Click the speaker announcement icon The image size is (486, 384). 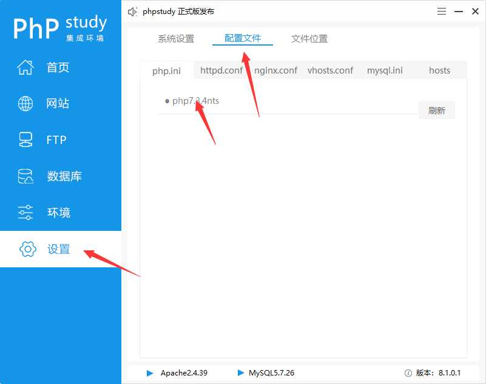tap(132, 12)
